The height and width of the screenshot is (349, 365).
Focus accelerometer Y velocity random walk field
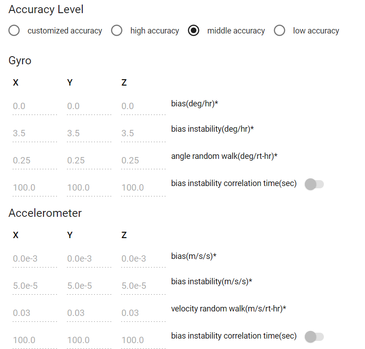89,313
